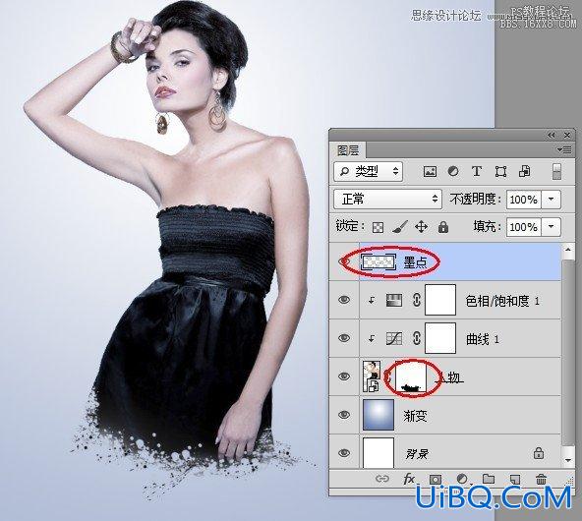Screen dimensions: 582x521
Task: Switch to the 图层 layers tab
Action: point(348,150)
